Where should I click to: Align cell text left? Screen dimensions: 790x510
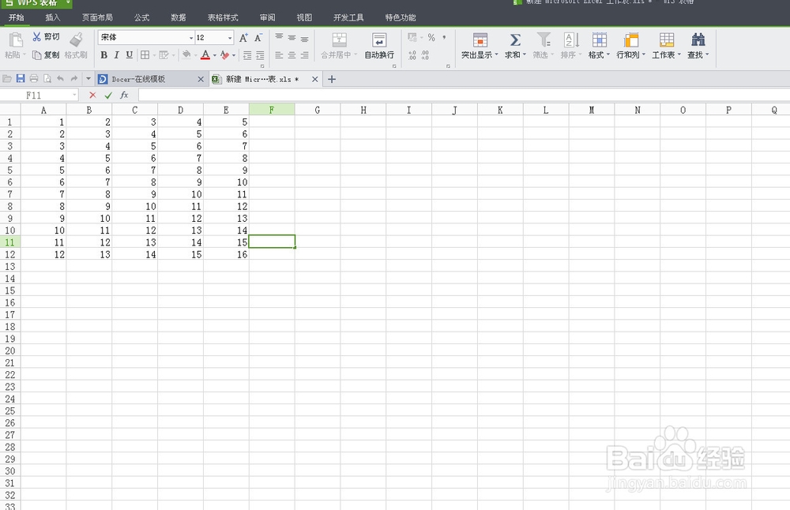coord(279,55)
